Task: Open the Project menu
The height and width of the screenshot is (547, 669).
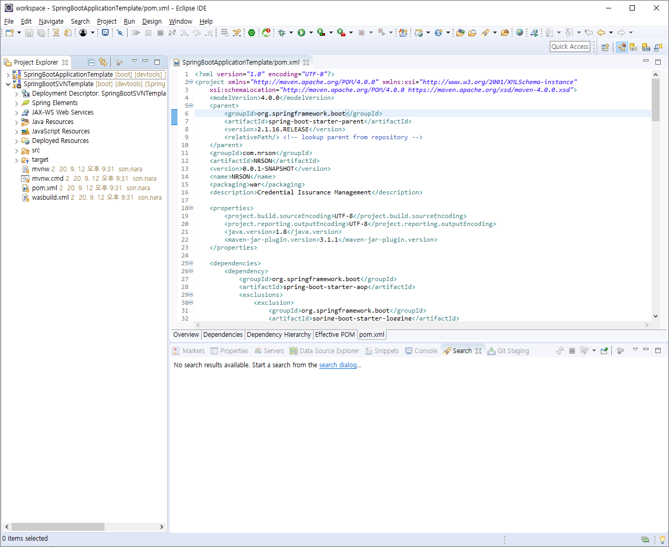Action: (107, 22)
